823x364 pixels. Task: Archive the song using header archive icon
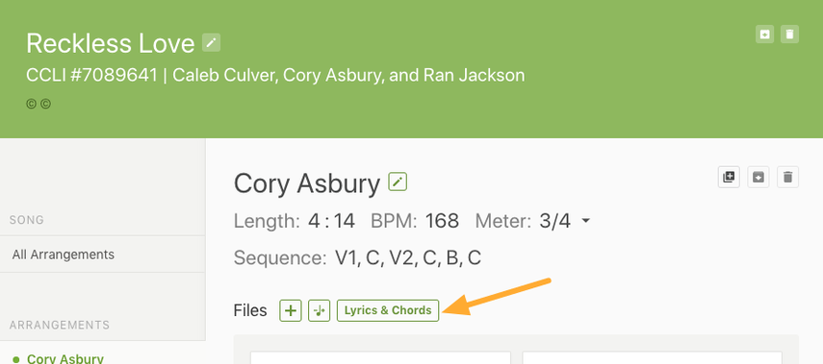tap(764, 34)
